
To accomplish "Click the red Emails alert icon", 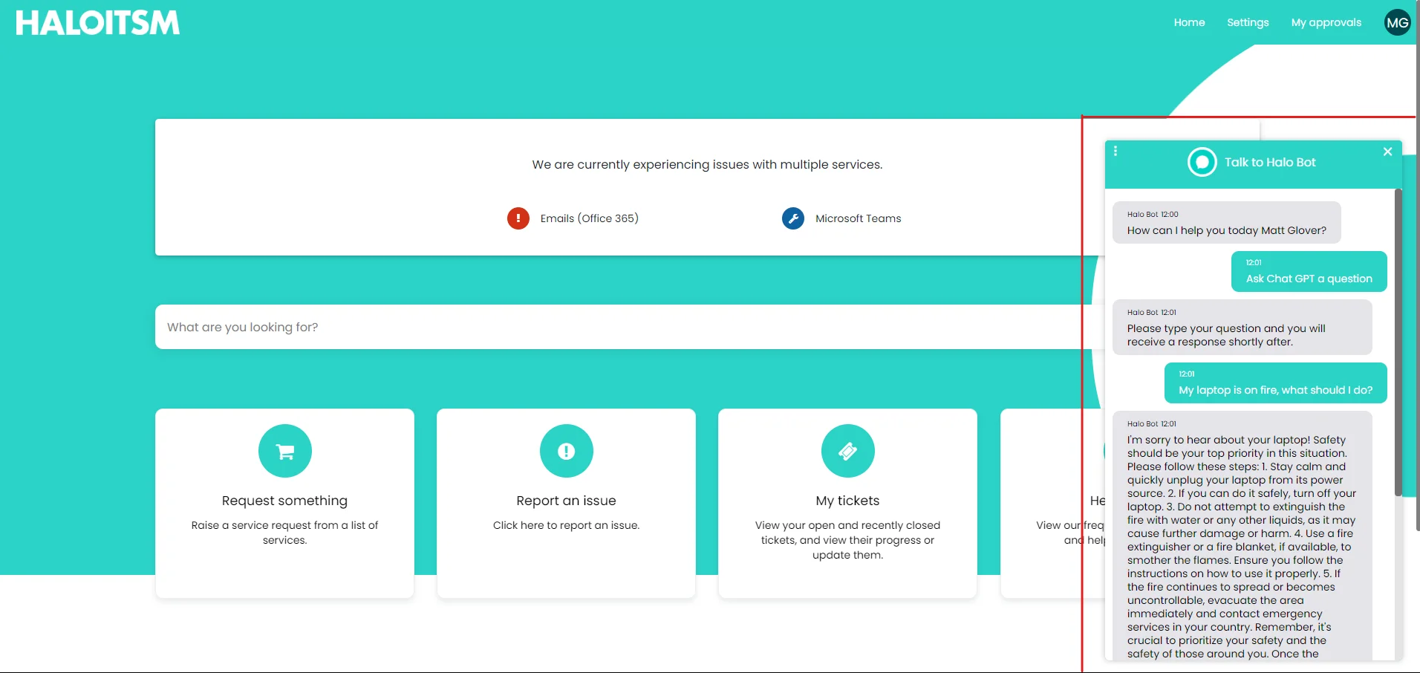I will 518,218.
